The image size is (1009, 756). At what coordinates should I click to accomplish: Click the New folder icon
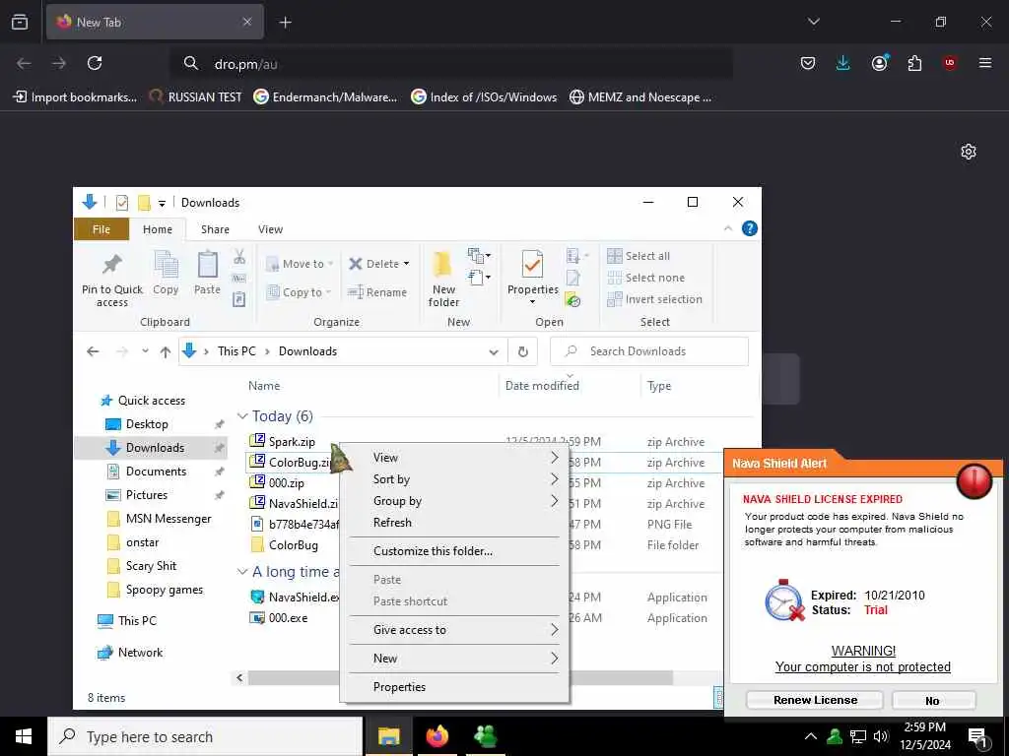click(x=443, y=279)
